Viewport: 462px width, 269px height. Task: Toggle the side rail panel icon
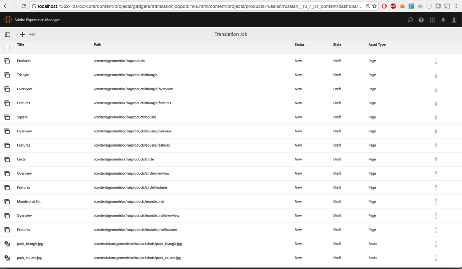click(x=7, y=34)
